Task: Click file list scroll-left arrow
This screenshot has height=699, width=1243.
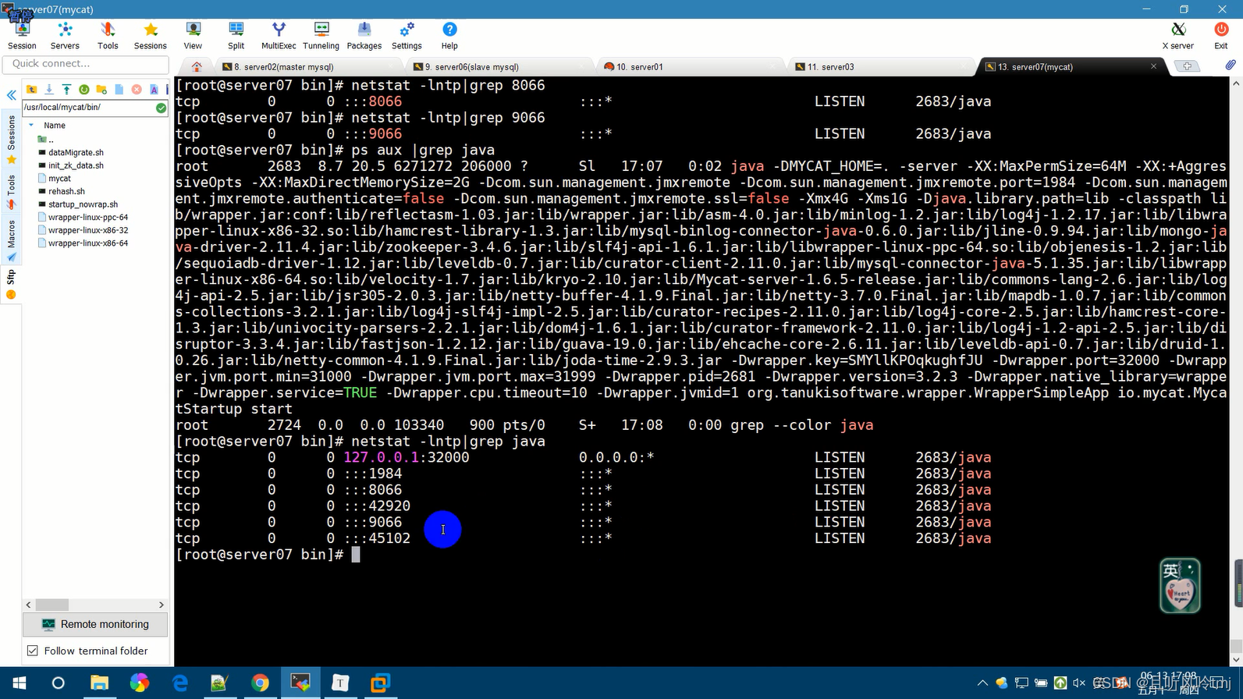Action: (x=29, y=605)
